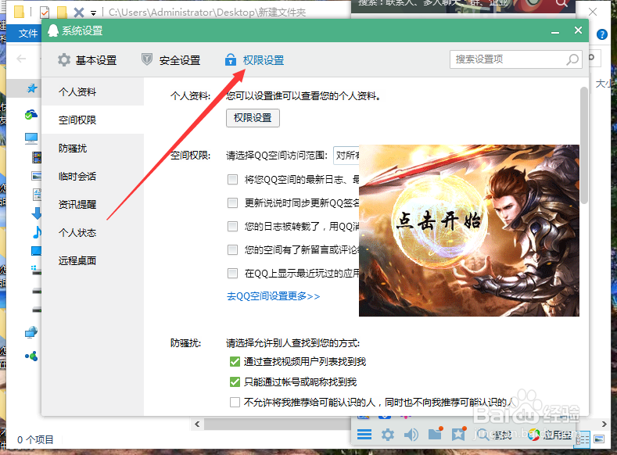Tick the 您的日志被转载了 checkbox
Screen dimensions: 617x455
coord(232,227)
